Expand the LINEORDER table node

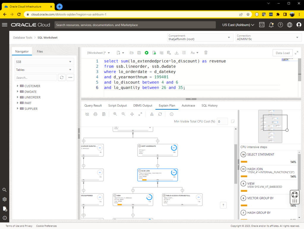pyautogui.click(x=18, y=97)
